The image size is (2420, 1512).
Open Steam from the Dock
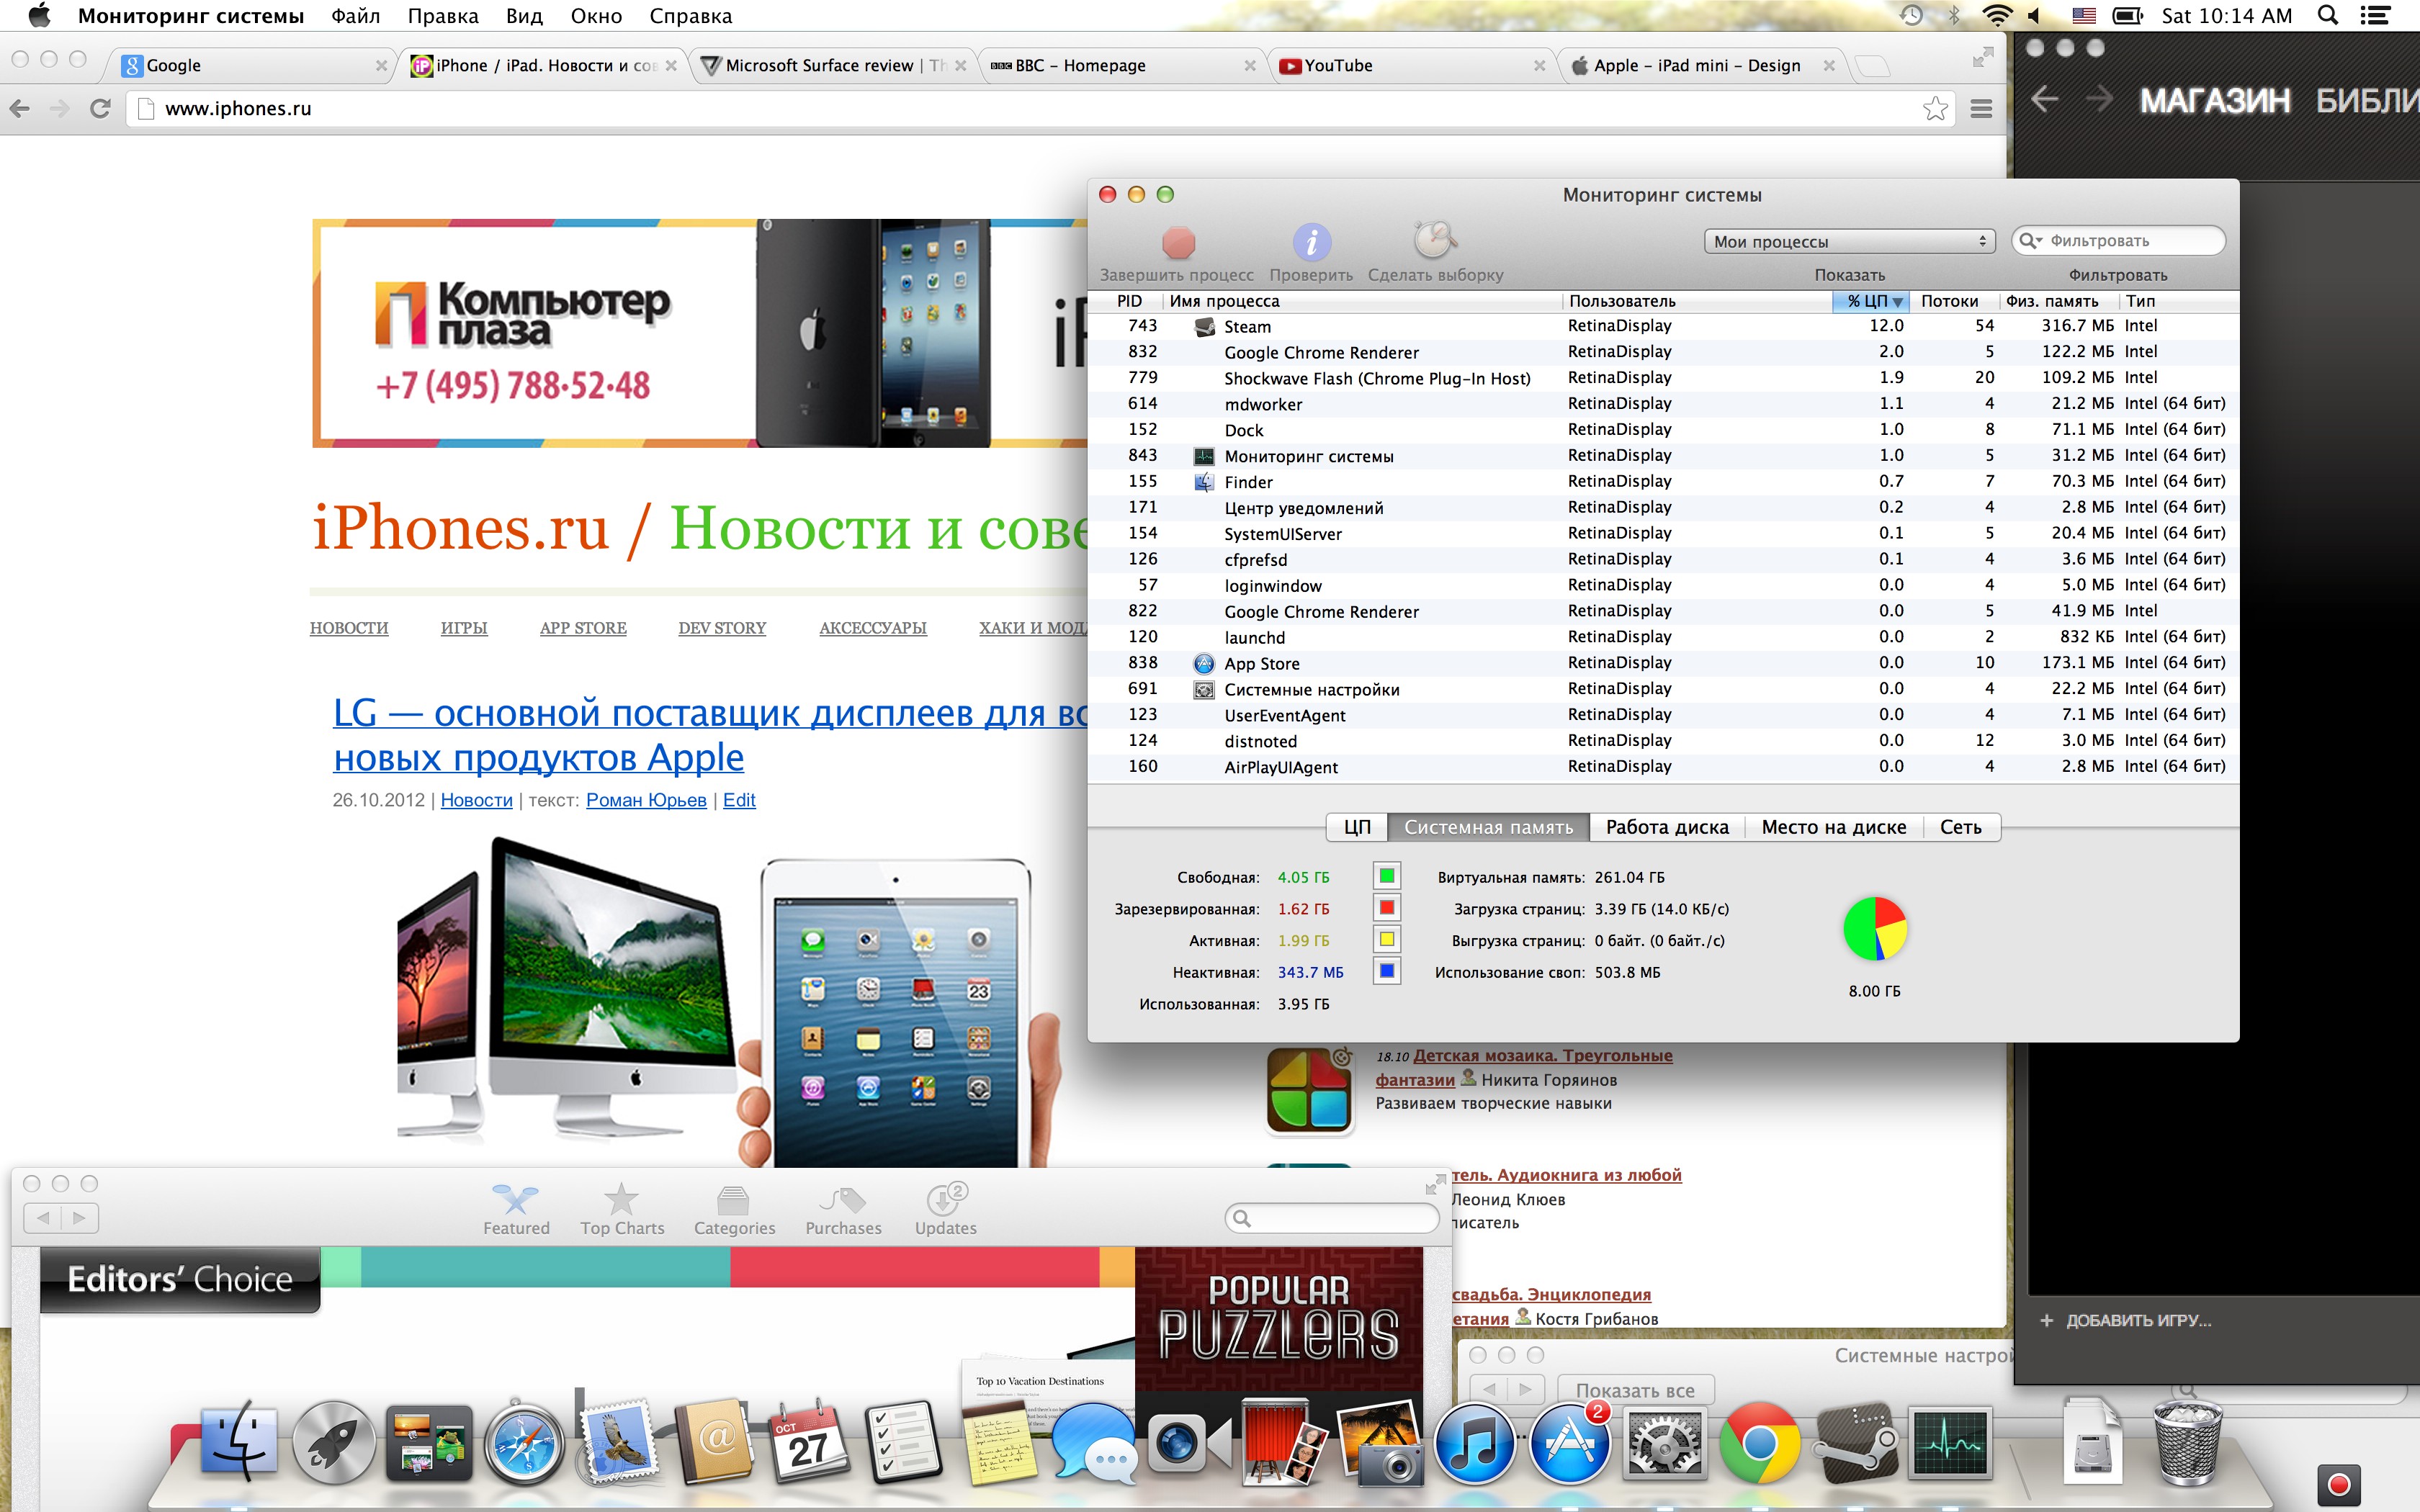click(1855, 1443)
